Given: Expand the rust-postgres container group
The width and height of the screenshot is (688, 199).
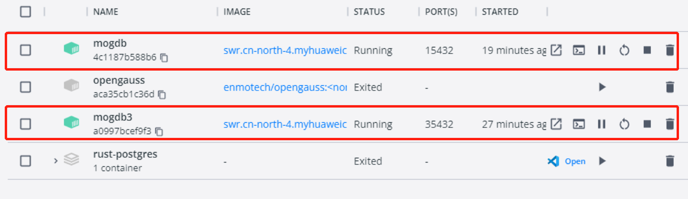Looking at the screenshot, I should tap(56, 161).
